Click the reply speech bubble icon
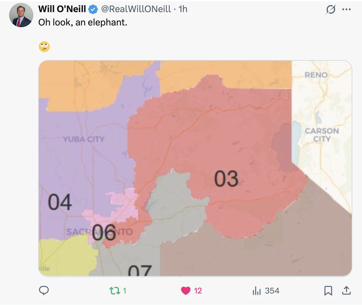This screenshot has height=305, width=362. click(x=44, y=291)
